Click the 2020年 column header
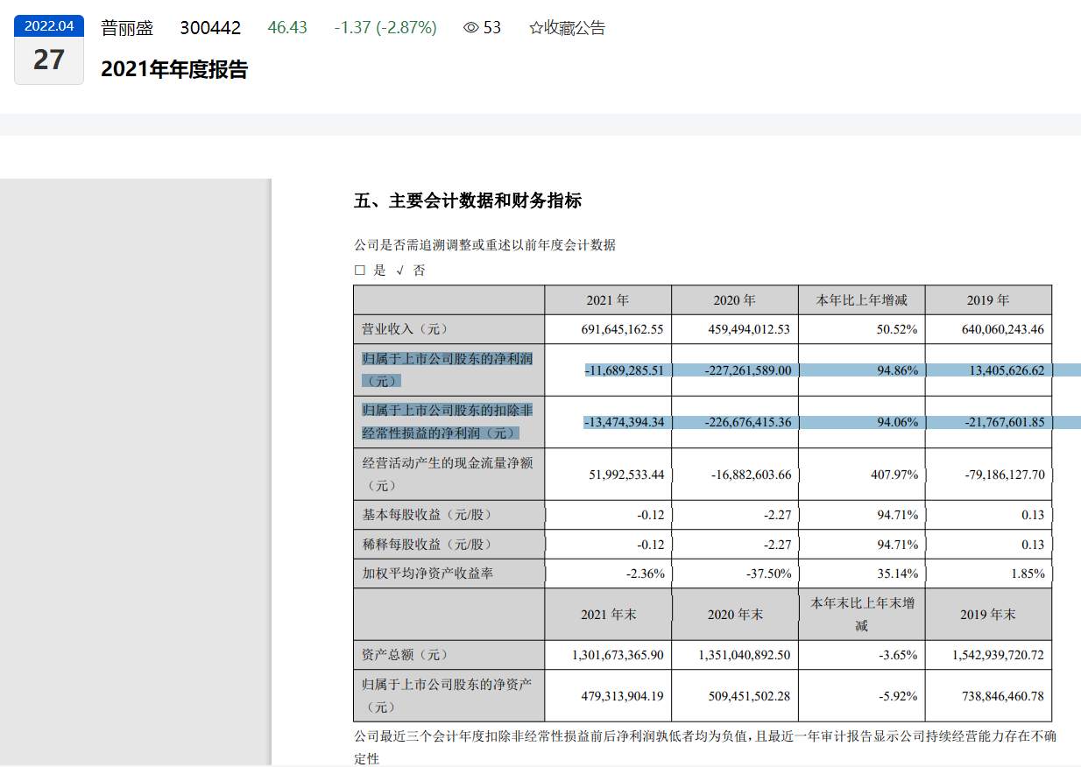This screenshot has width=1081, height=767. tap(735, 300)
